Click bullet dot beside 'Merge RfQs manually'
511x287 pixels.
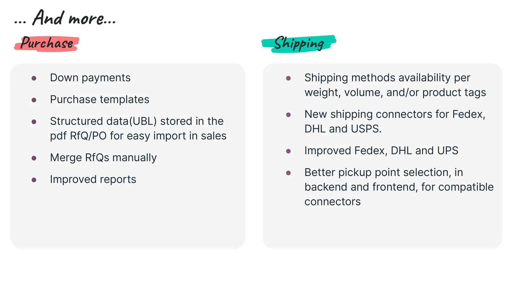(x=34, y=158)
